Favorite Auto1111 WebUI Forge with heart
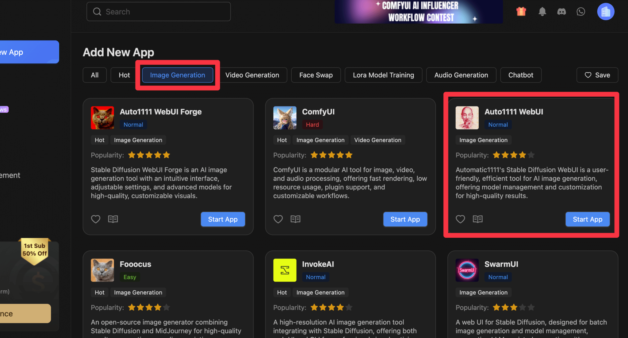The height and width of the screenshot is (338, 628). click(x=96, y=219)
